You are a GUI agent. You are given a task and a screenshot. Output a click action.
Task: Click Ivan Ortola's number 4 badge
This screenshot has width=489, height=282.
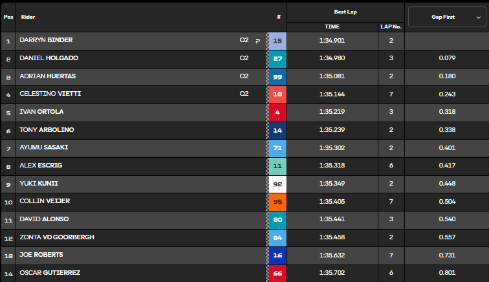click(x=277, y=112)
